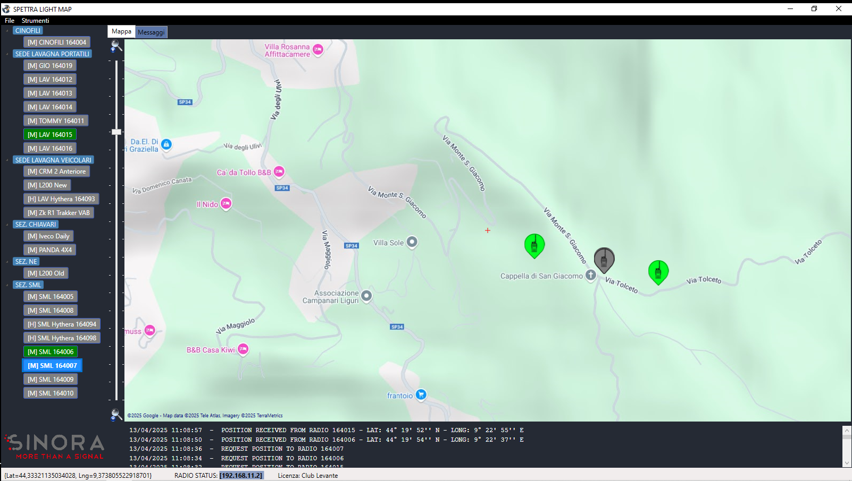
Task: Select the green LAV 164015 radio
Action: [x=50, y=135]
